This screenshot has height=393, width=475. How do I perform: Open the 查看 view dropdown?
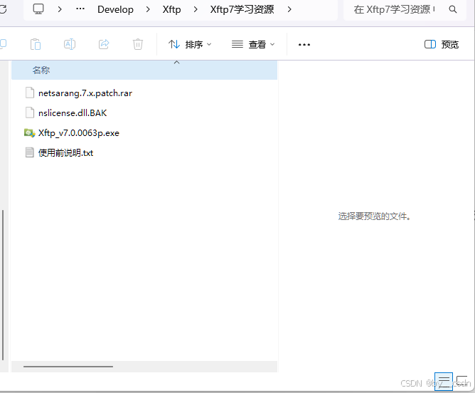253,45
